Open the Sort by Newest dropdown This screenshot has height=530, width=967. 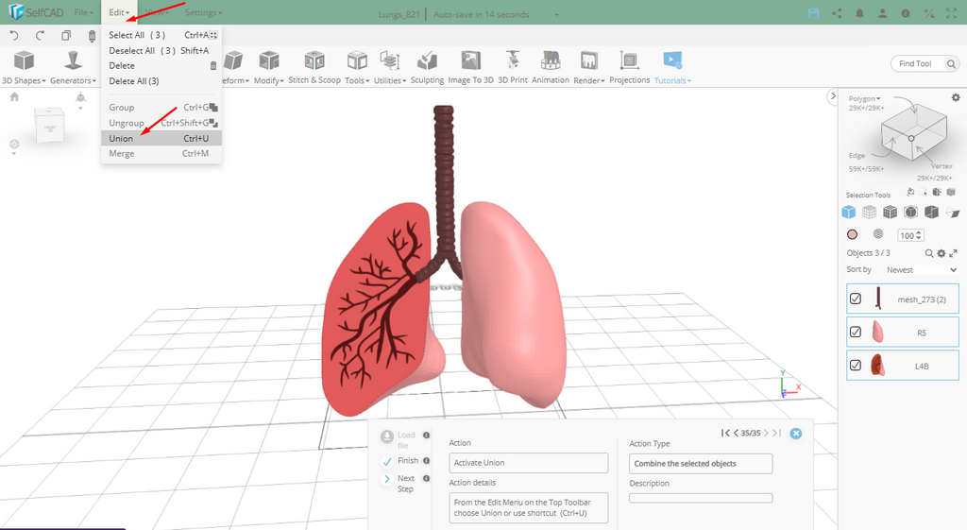(921, 270)
